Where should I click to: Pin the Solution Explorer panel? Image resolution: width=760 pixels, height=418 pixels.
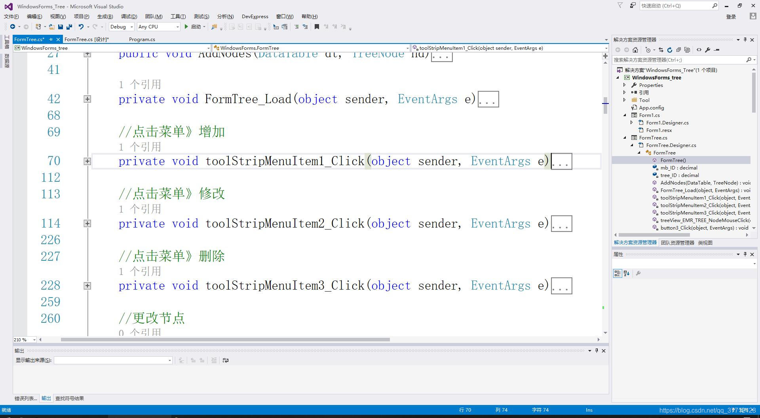click(x=745, y=40)
